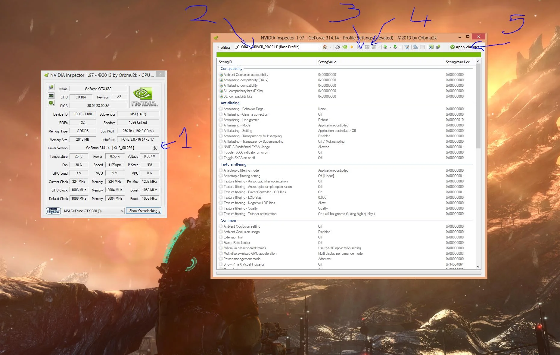The height and width of the screenshot is (355, 560).
Task: Select the "Anisotropic filtering setting" row
Action: (345, 176)
